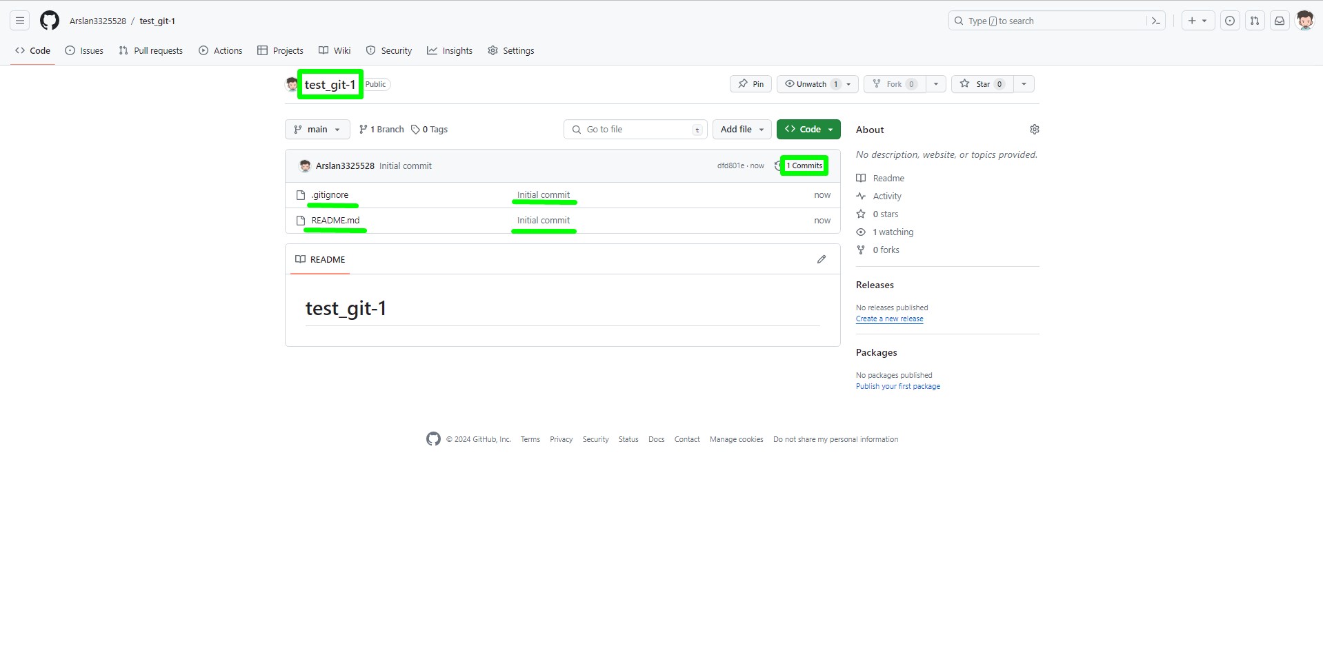This screenshot has height=646, width=1323.
Task: Open the main branch selector
Action: click(317, 130)
